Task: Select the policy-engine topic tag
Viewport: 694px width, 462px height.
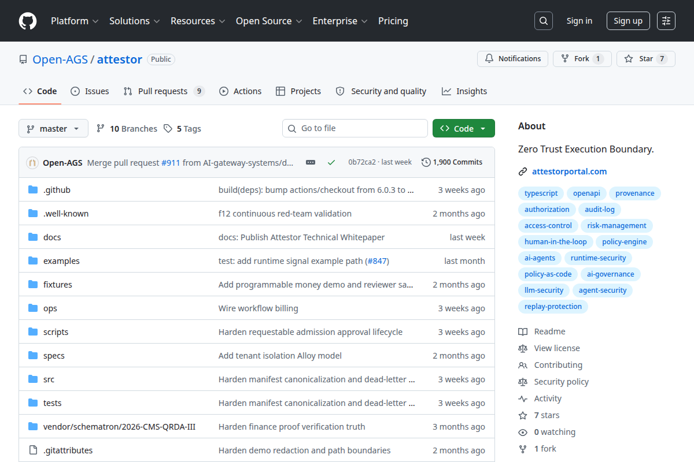Action: pyautogui.click(x=624, y=242)
